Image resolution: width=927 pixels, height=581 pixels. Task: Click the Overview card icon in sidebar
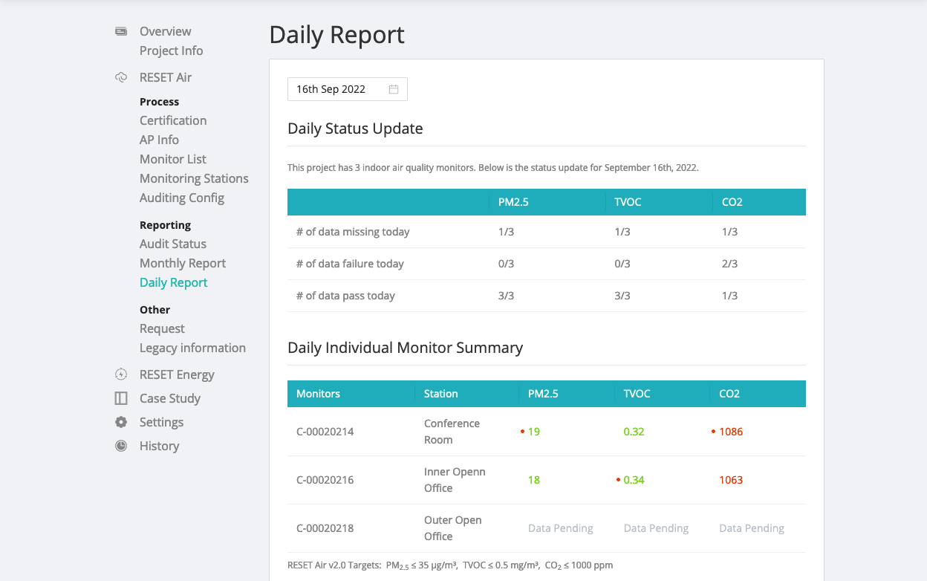pyautogui.click(x=120, y=31)
